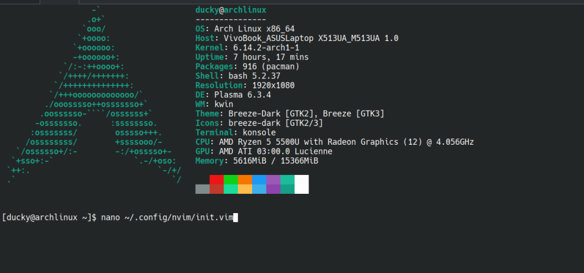Click the orange swatch in upper row

point(245,180)
